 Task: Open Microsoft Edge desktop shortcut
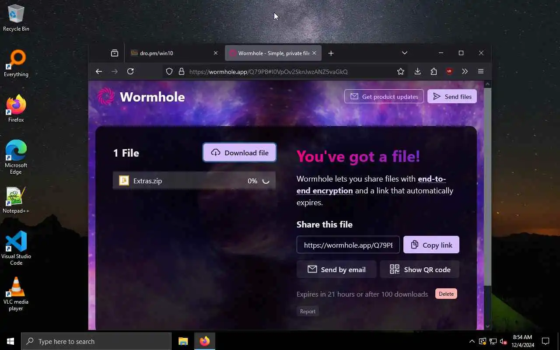[x=16, y=157]
